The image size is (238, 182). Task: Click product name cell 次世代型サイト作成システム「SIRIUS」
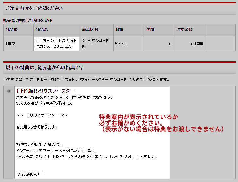point(56,44)
